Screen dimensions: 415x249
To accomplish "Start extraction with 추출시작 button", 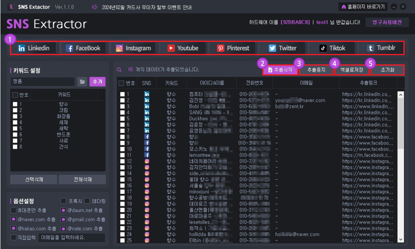I will [x=280, y=70].
